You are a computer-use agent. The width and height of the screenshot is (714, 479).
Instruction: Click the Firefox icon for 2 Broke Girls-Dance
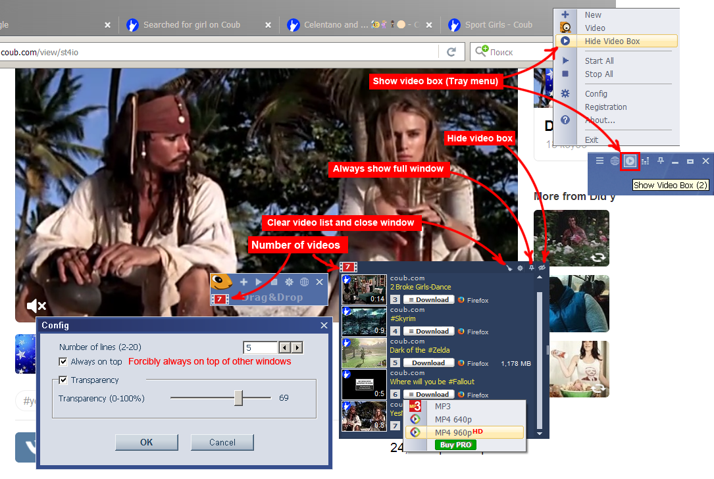click(461, 300)
